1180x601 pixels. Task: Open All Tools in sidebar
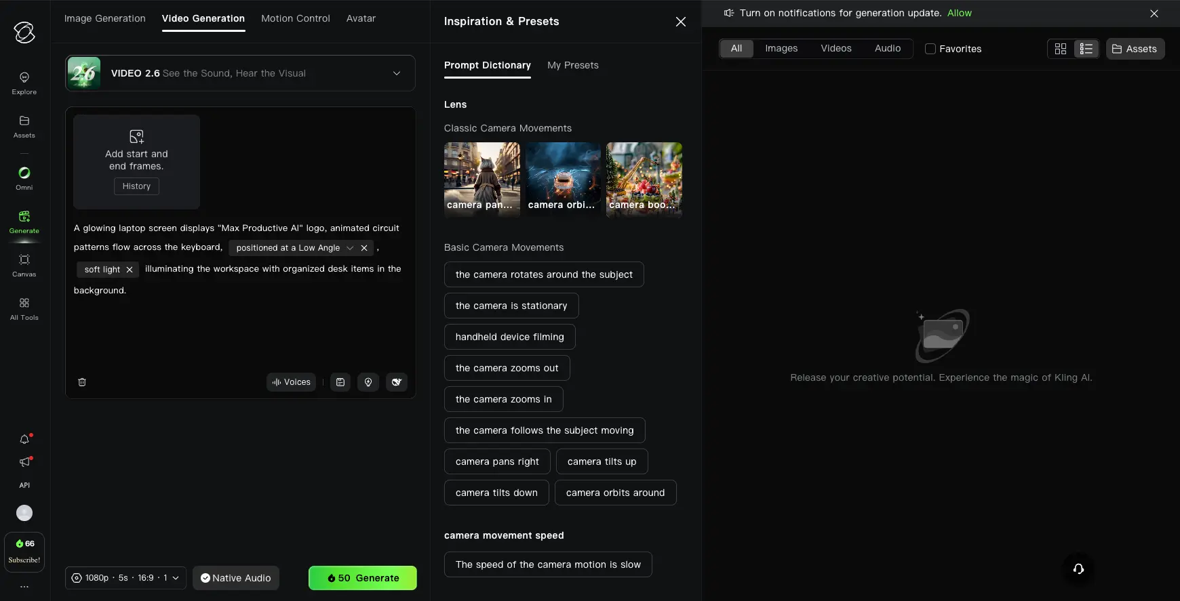24,309
